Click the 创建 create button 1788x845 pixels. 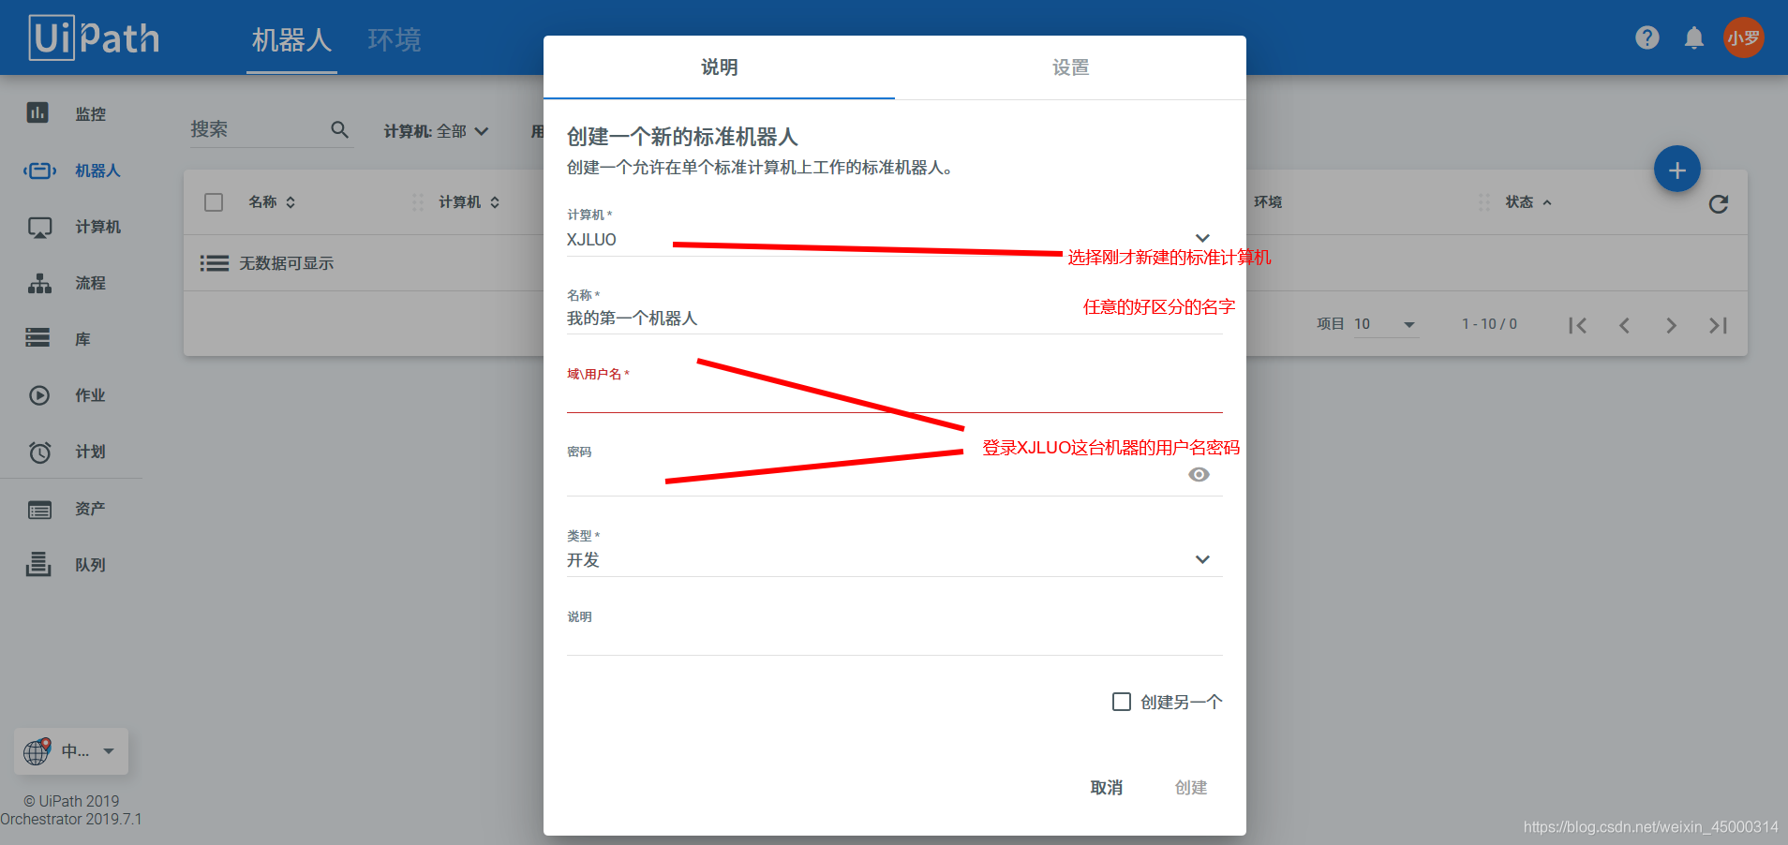tap(1191, 788)
